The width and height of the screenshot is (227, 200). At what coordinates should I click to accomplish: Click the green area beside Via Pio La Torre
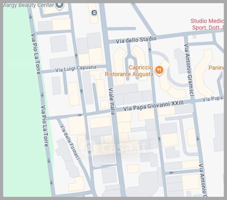coord(18,100)
